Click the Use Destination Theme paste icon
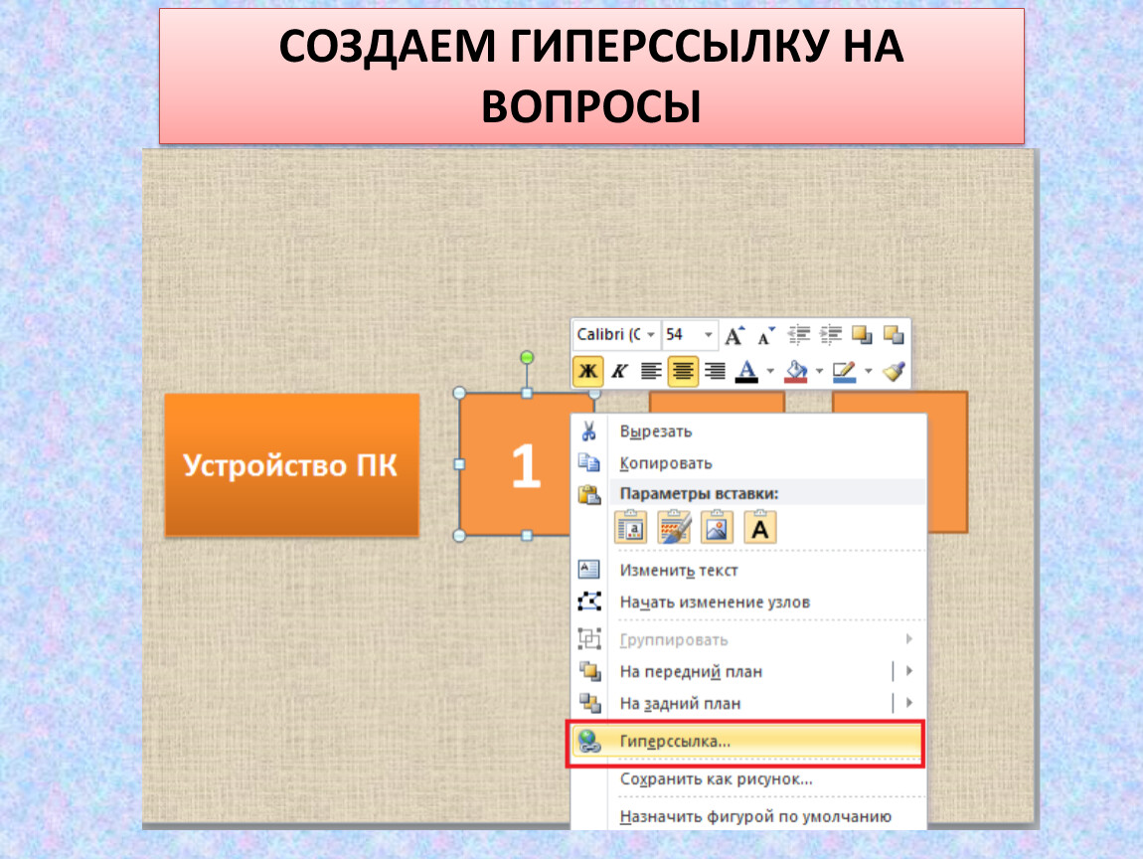The image size is (1143, 859). click(x=632, y=529)
